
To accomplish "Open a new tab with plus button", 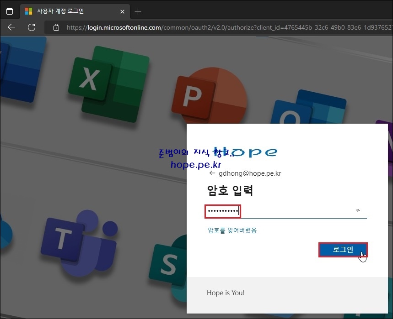I will (138, 11).
